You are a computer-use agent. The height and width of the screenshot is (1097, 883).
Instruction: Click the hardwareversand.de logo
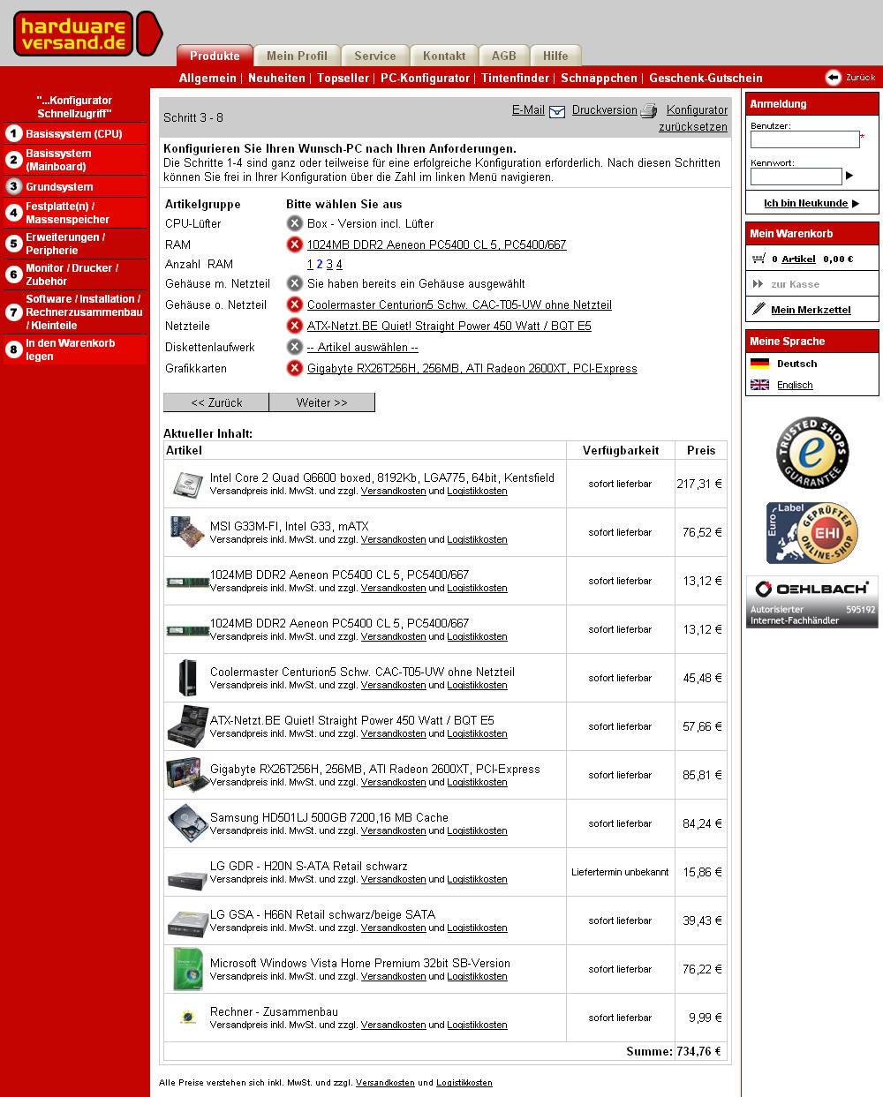click(87, 34)
